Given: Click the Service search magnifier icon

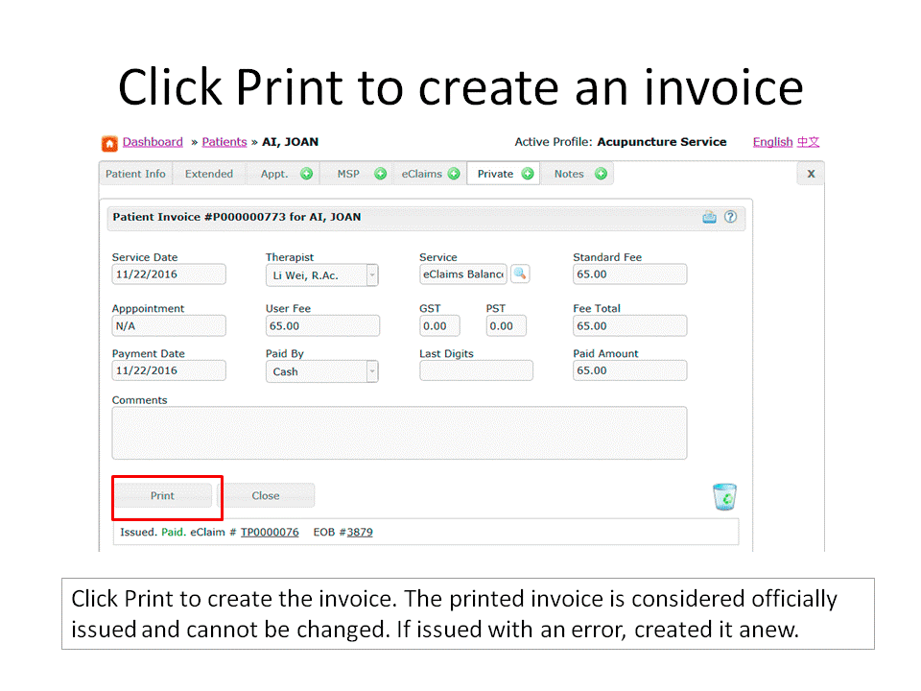Looking at the screenshot, I should [520, 274].
